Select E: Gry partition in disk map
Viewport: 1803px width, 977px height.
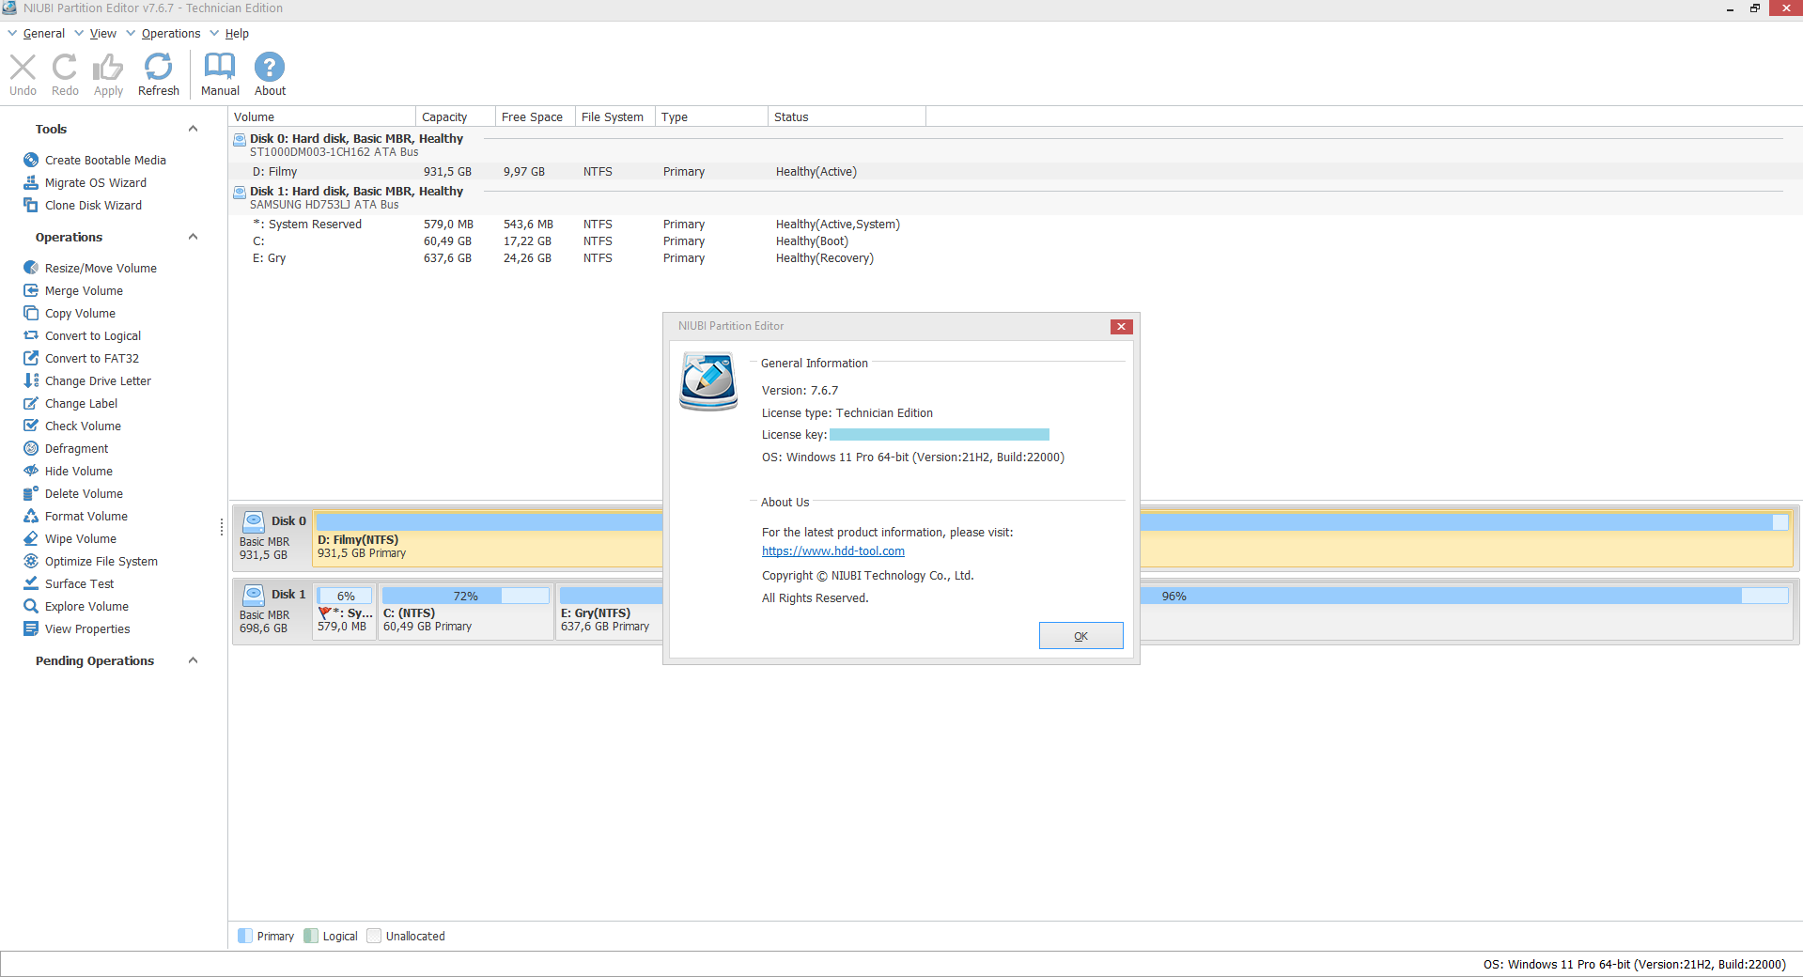pos(610,612)
